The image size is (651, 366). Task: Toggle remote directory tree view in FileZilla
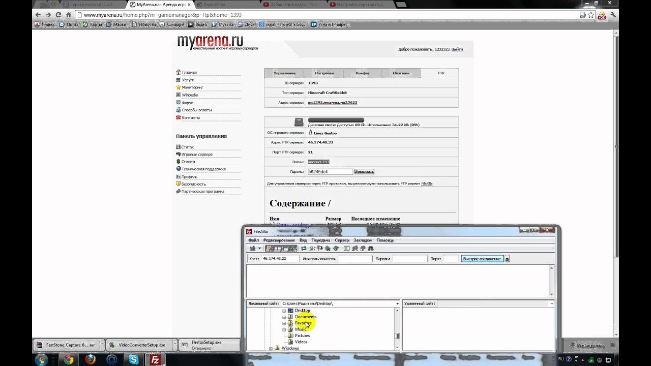tap(285, 249)
